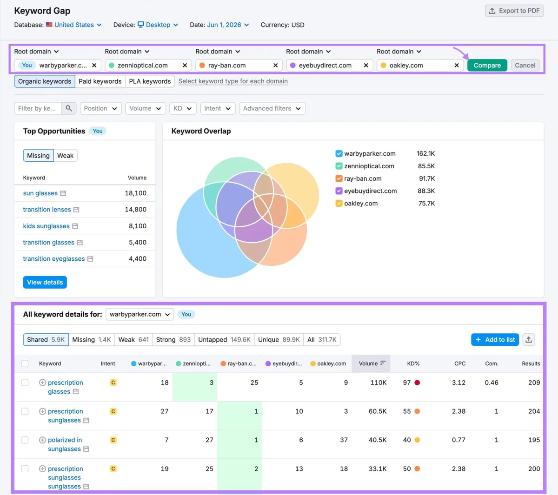Clear the zennioptical.com domain field
The image size is (558, 495).
[185, 66]
